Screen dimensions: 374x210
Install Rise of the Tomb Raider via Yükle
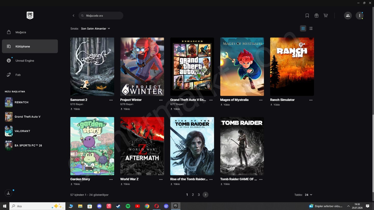tap(175, 184)
